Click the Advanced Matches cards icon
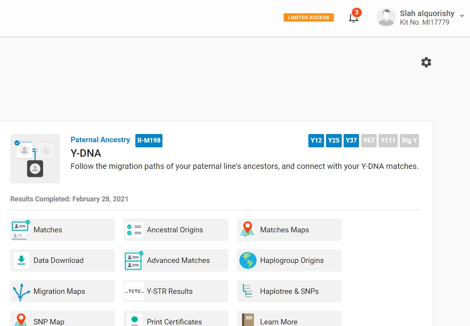 point(134,261)
